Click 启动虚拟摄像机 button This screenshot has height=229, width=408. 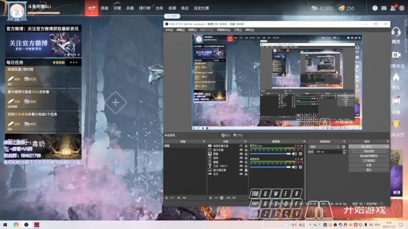[x=368, y=156]
